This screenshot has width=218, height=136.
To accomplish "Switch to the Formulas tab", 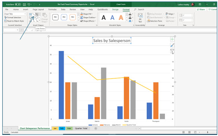I will [x=52, y=9].
